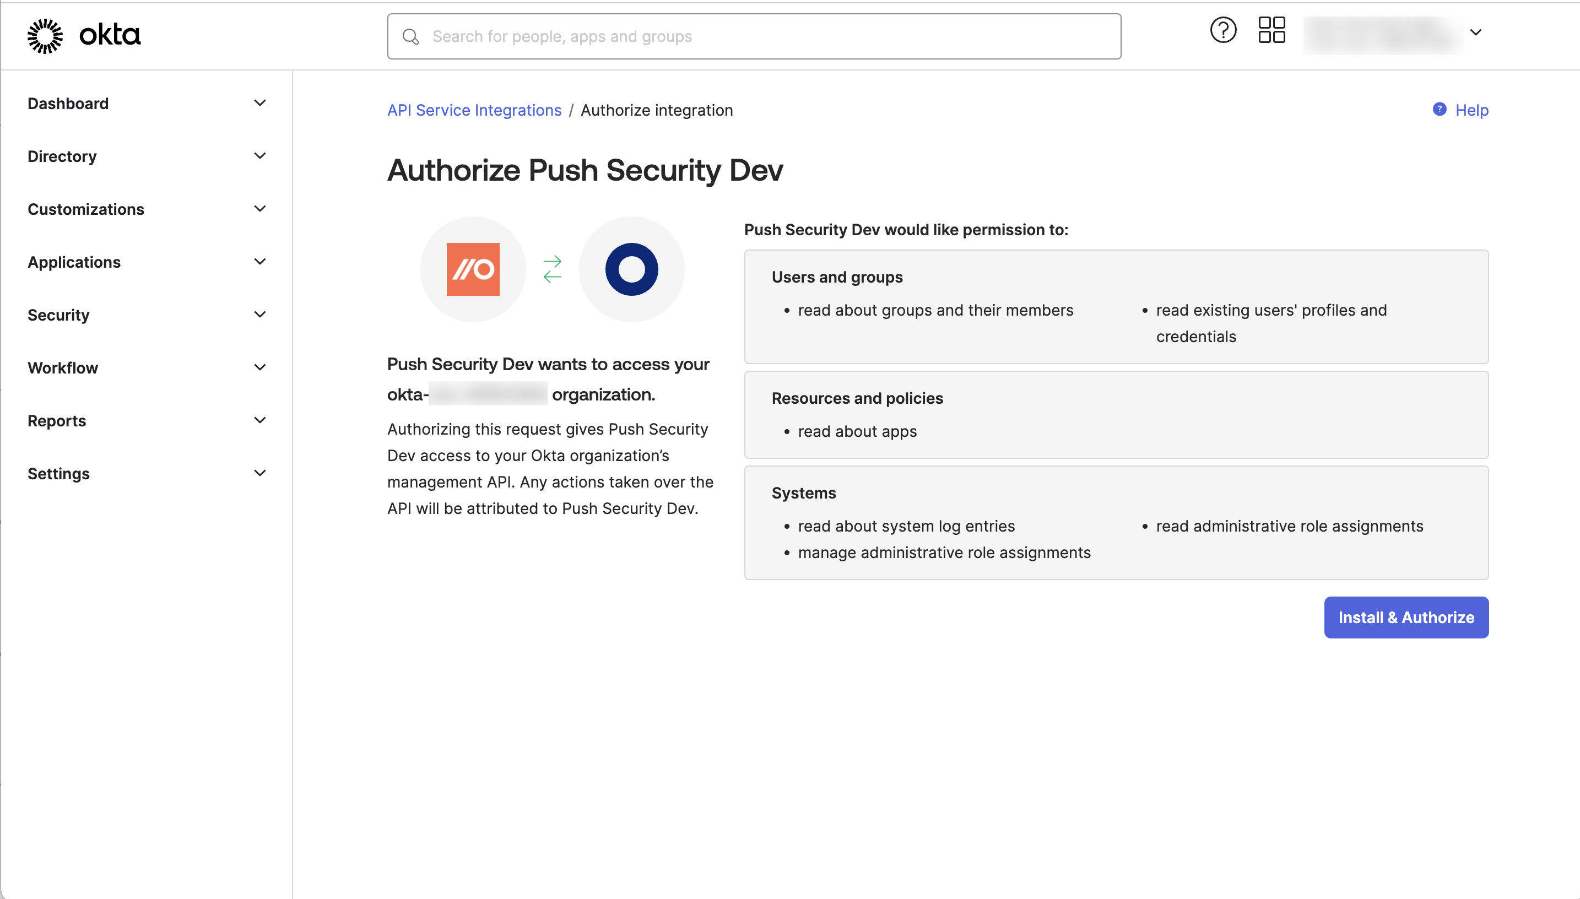This screenshot has width=1580, height=899.
Task: Open the help question mark icon in the header
Action: pos(1223,30)
